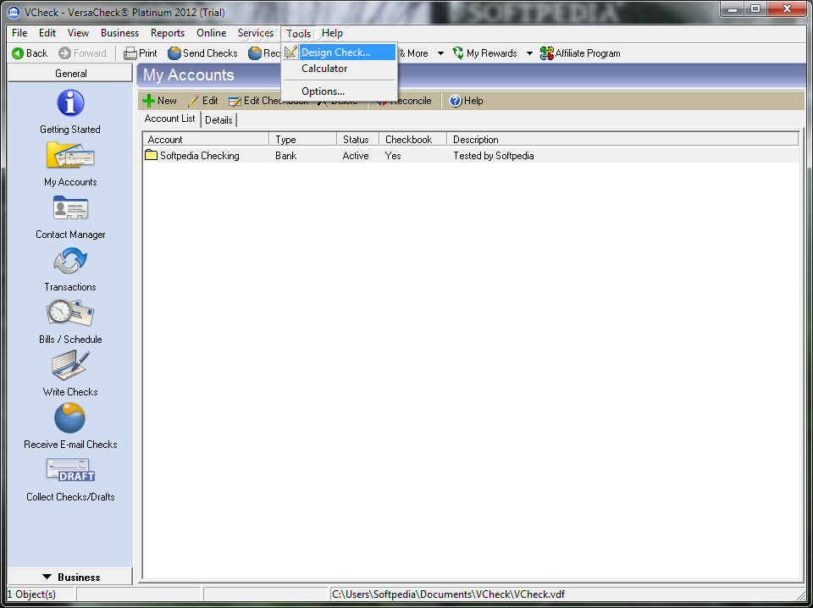Create a New account
813x608 pixels.
tap(160, 101)
